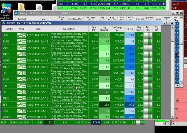Click the 200 day icon in the TNGO 3:32:49 PM row

[x=22, y=54]
